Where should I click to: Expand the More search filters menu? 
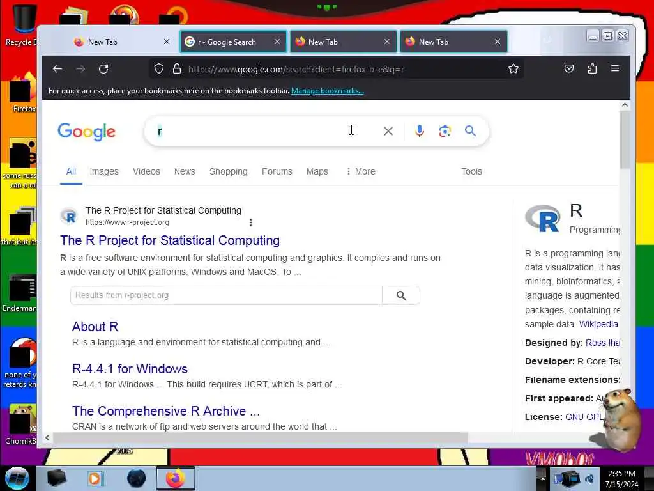tap(361, 171)
